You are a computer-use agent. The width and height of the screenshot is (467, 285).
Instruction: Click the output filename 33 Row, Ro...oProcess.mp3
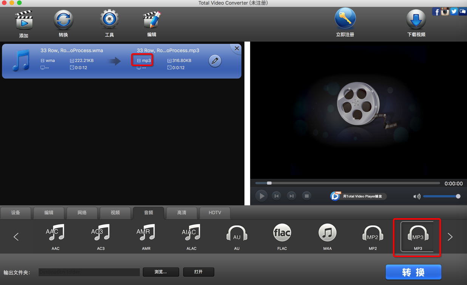pos(168,50)
